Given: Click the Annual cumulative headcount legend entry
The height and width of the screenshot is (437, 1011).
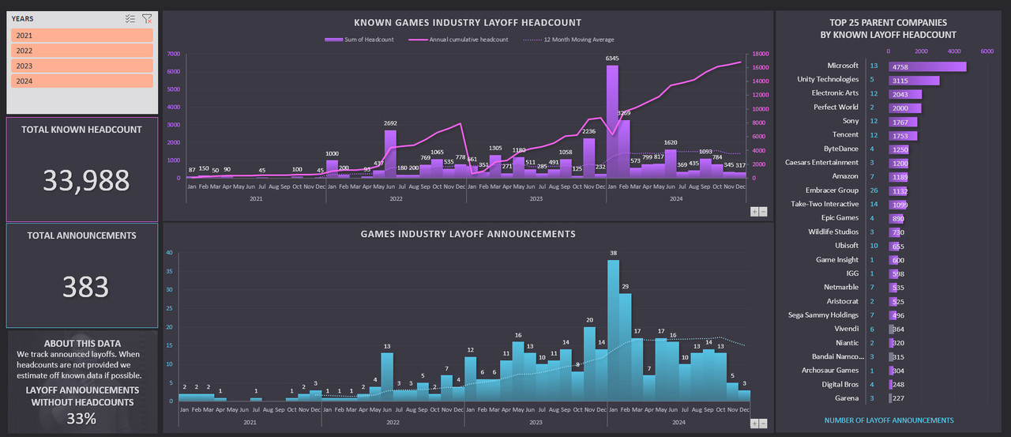Looking at the screenshot, I should click(459, 40).
